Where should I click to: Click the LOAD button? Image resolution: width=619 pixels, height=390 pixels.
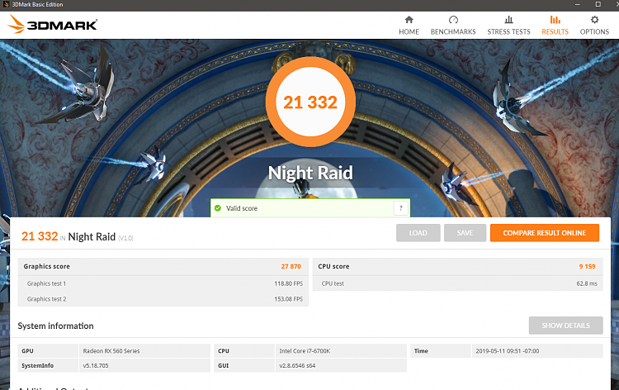[x=418, y=233]
